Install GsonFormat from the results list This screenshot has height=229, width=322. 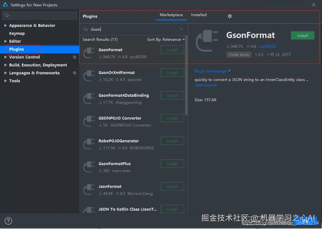[x=172, y=50]
